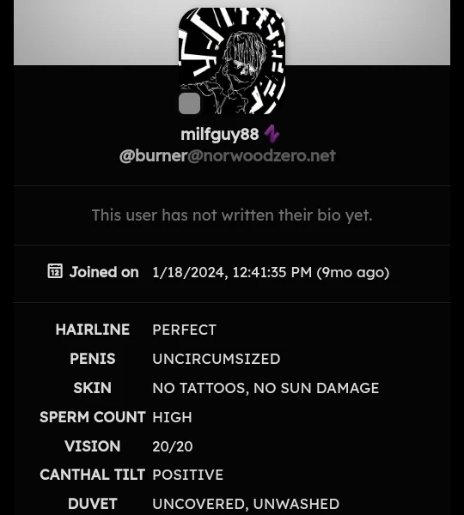This screenshot has height=515, width=464.
Task: Open milfguy88's profile avatar image
Action: 232,61
